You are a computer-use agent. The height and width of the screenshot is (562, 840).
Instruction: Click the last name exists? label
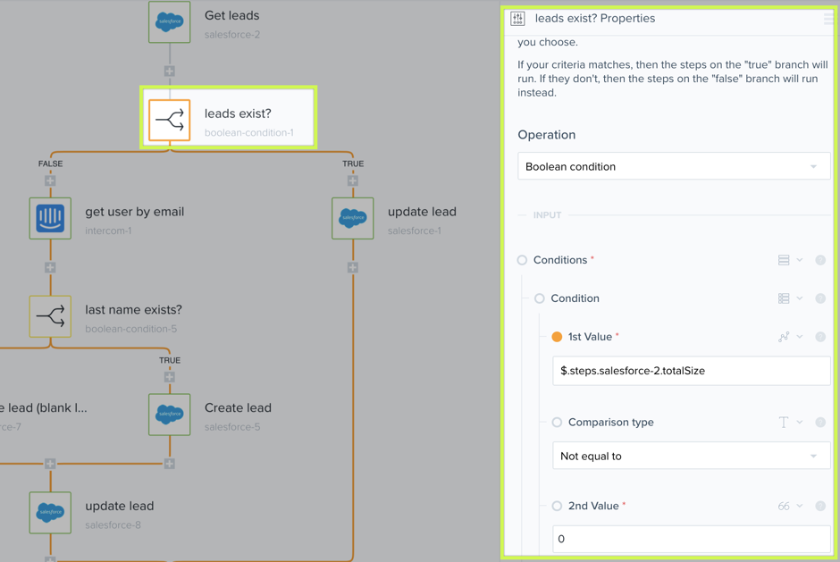pyautogui.click(x=133, y=310)
